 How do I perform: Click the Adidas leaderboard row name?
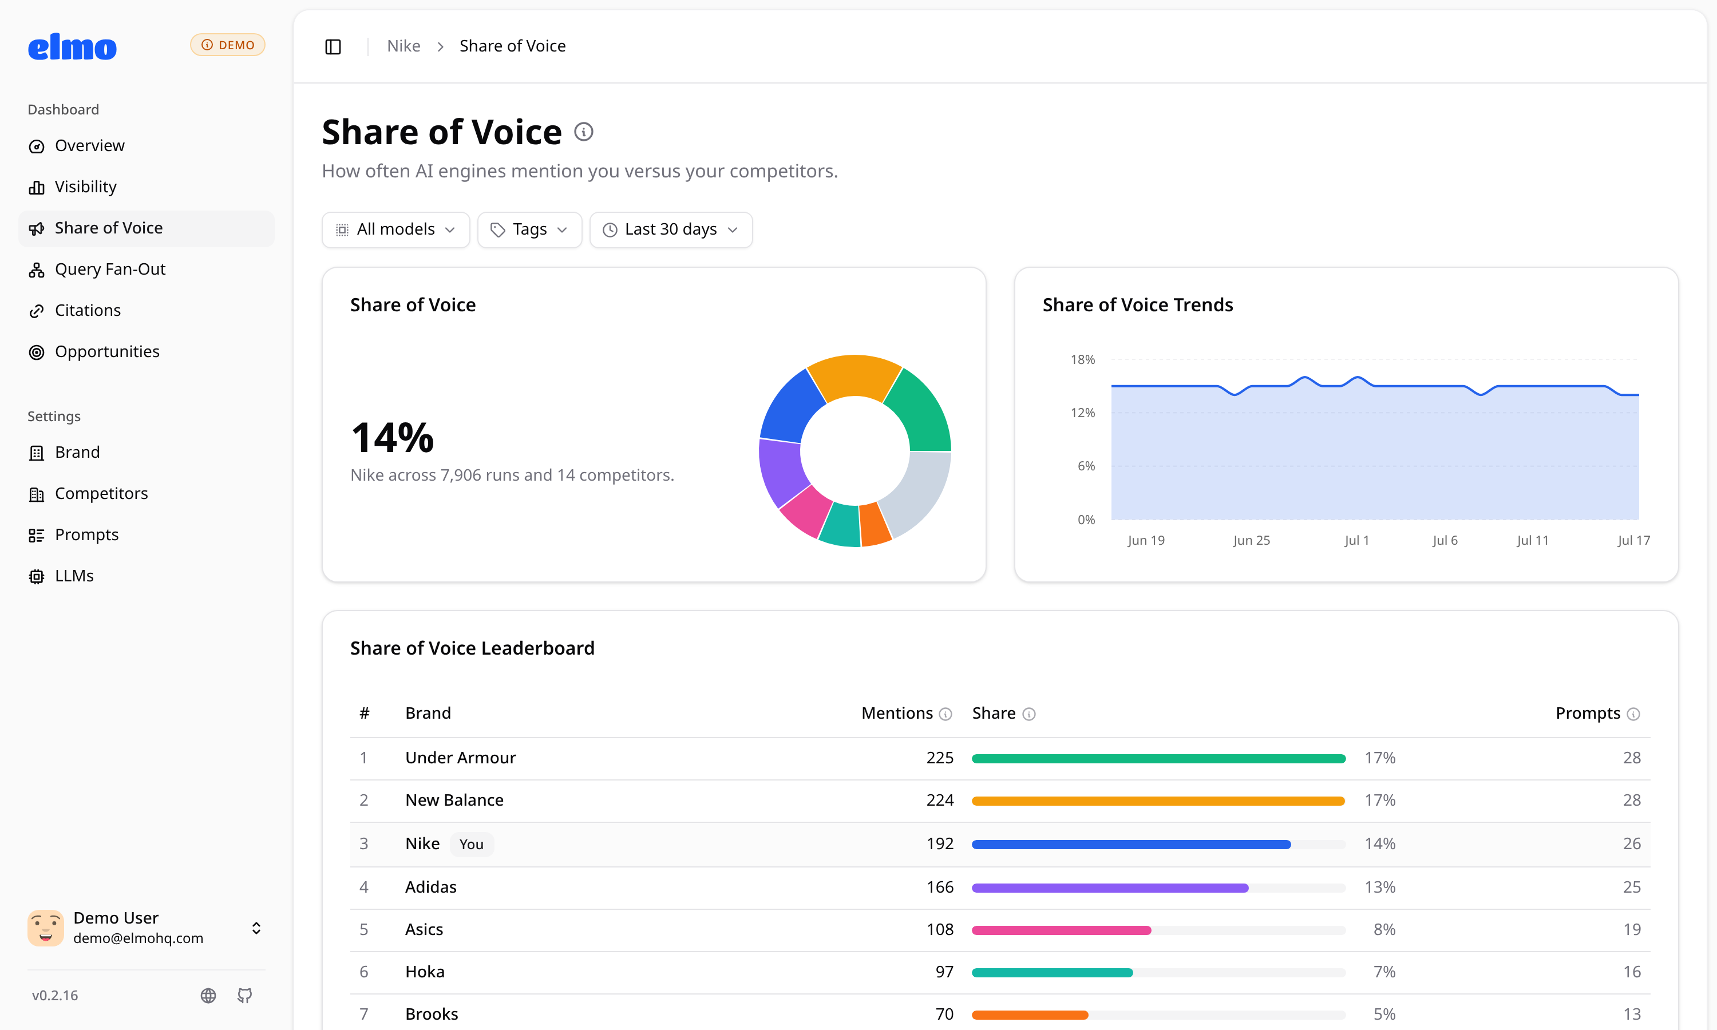(x=430, y=887)
